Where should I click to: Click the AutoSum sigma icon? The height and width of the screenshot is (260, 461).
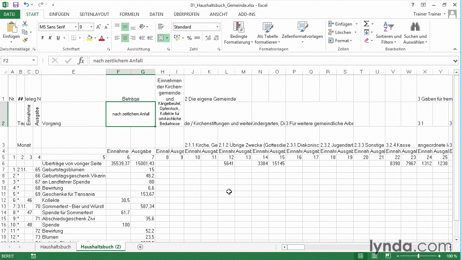click(366, 24)
